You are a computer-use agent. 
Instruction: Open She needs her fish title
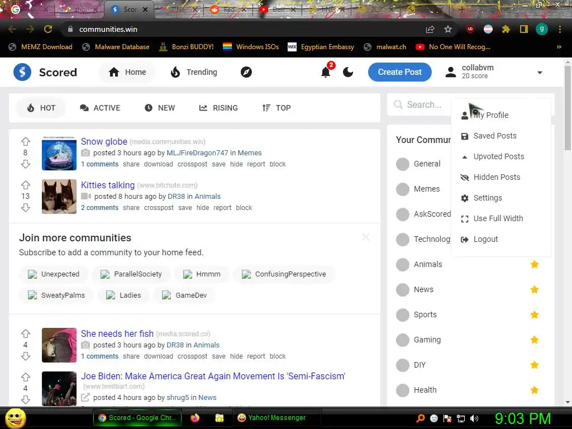117,334
